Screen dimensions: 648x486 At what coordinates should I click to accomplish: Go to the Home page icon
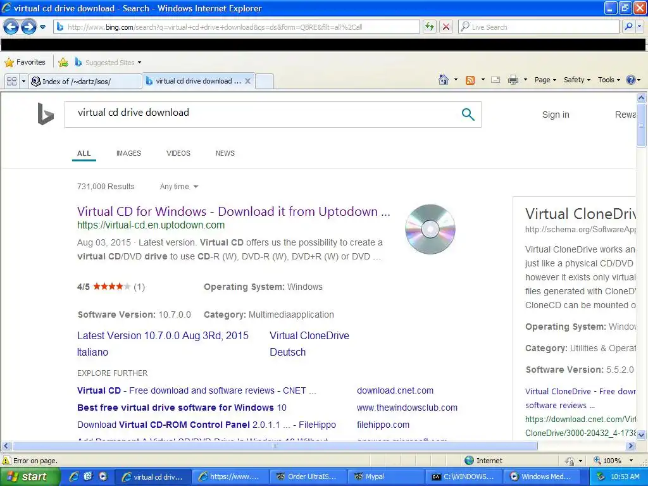444,80
